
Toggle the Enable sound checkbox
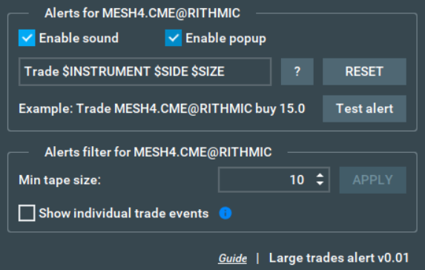[x=27, y=38]
